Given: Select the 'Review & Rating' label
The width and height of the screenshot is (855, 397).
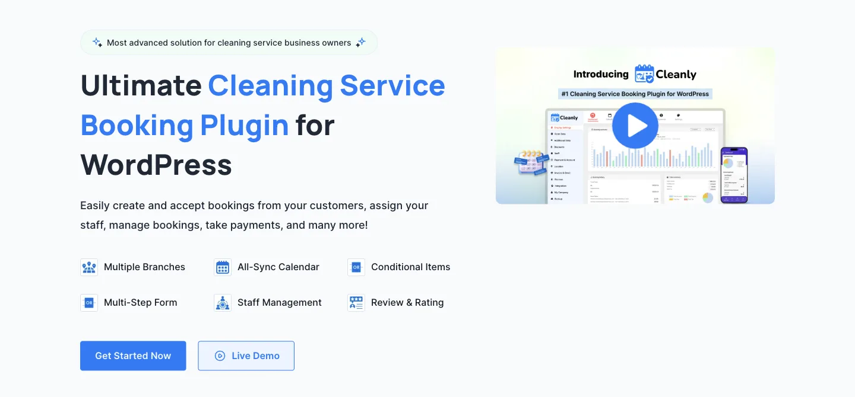Looking at the screenshot, I should (407, 303).
